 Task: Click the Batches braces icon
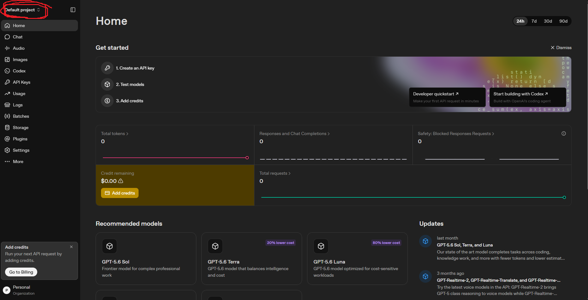[7, 116]
